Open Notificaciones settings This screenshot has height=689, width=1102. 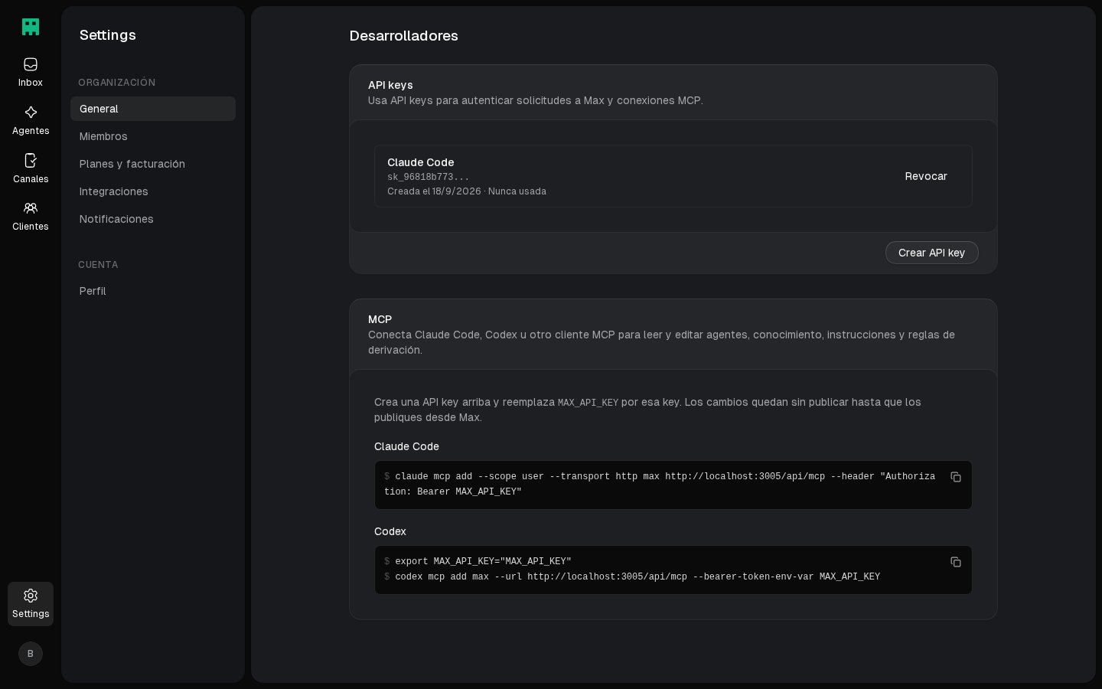pos(153,219)
